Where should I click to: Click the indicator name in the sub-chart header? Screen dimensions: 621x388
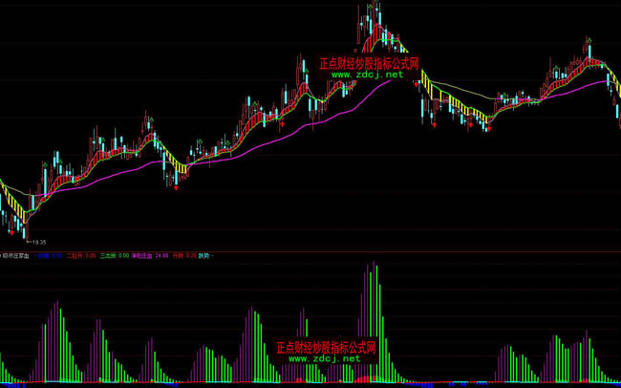19,255
